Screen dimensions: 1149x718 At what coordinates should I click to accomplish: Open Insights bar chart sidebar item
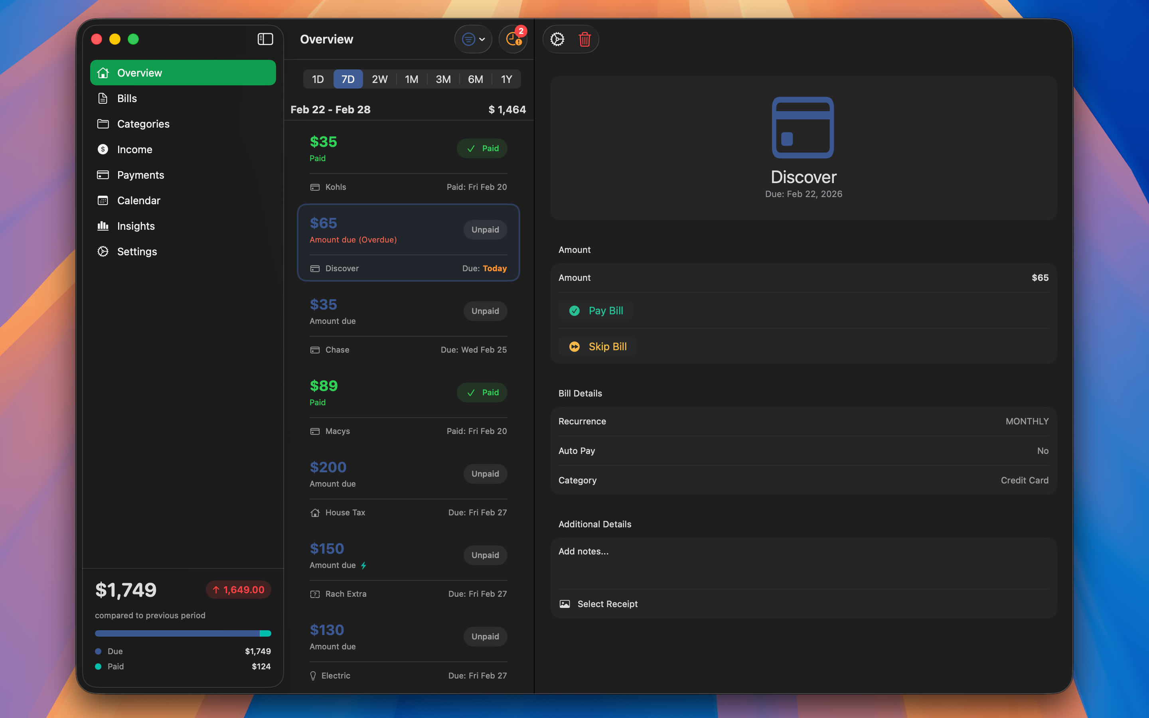pyautogui.click(x=136, y=226)
